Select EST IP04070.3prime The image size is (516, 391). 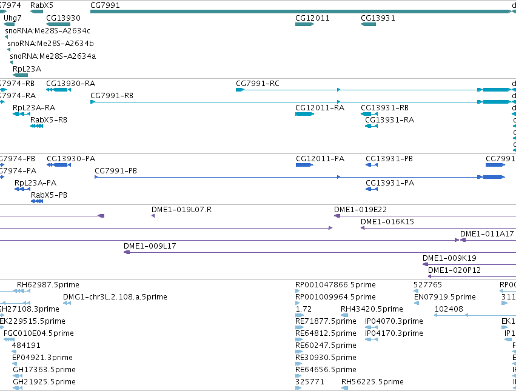[372, 327]
